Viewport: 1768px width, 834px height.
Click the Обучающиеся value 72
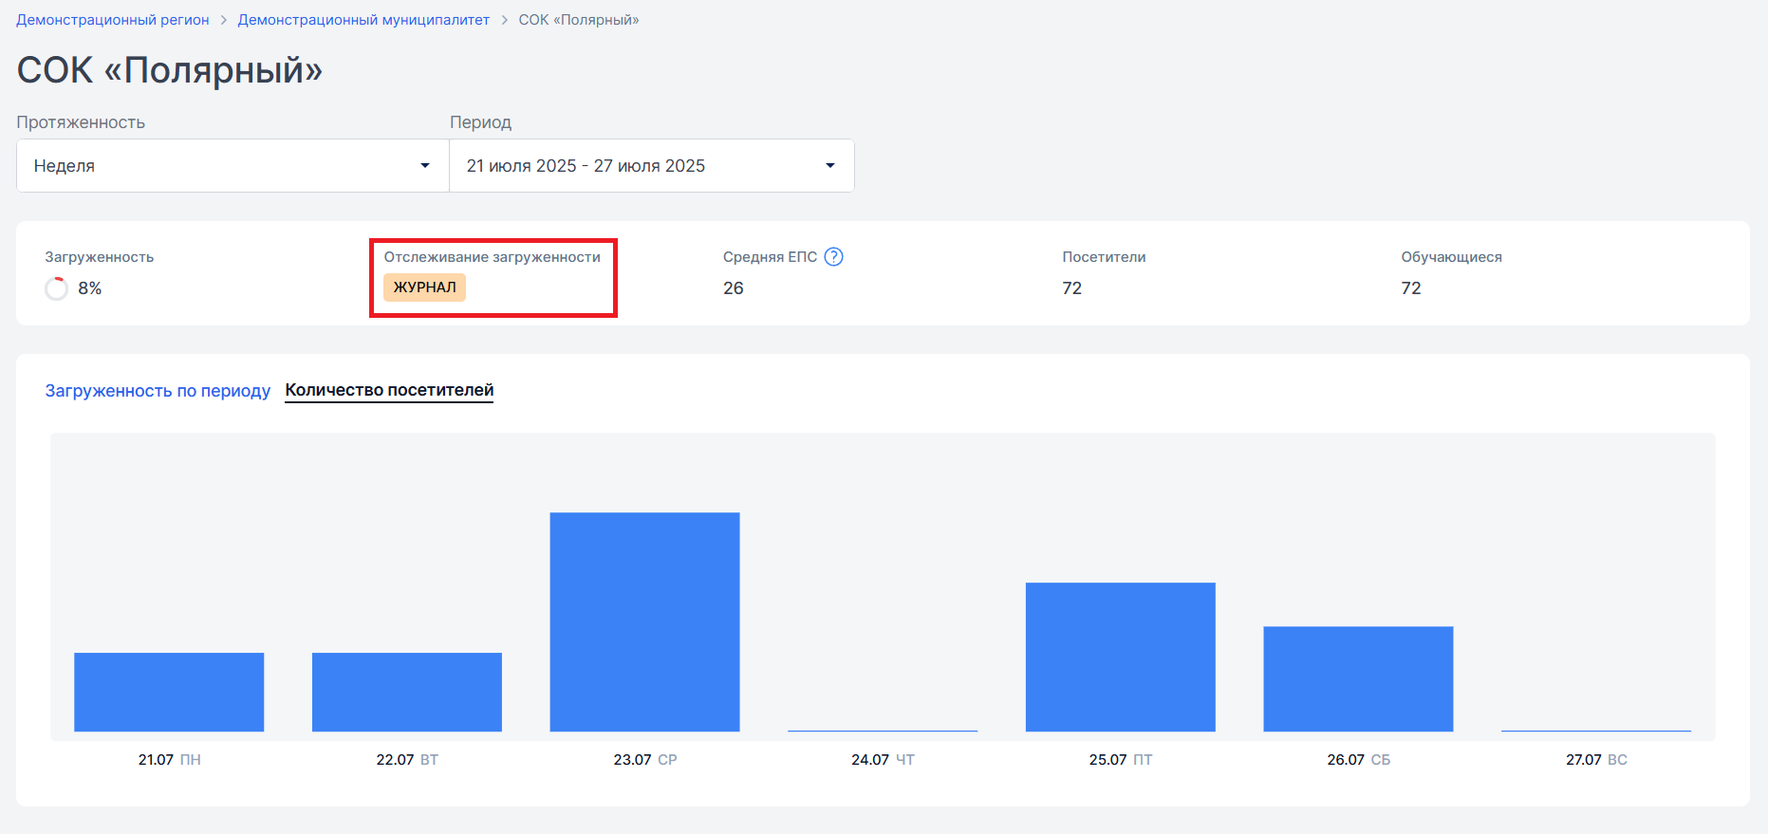click(1411, 288)
